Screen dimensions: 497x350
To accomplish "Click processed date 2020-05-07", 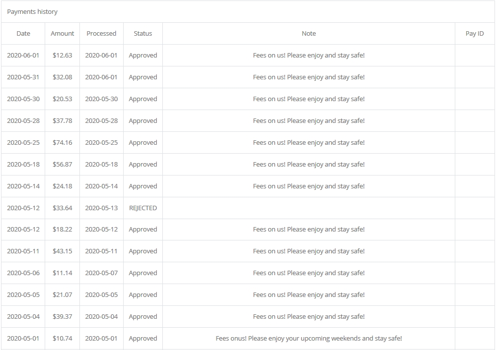I will (101, 273).
